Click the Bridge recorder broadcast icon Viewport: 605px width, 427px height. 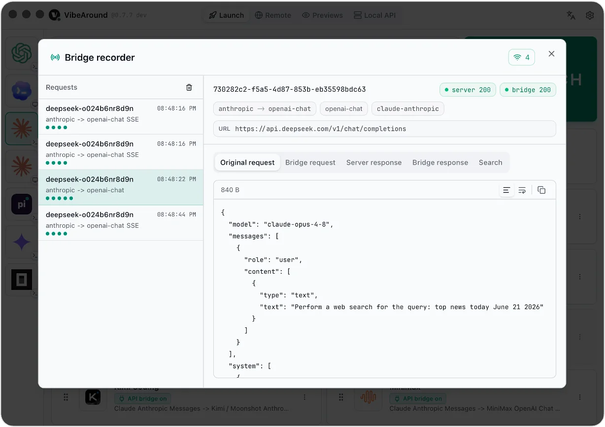point(55,58)
